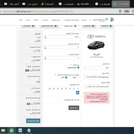Click the promo code question link
The height and width of the screenshot is (134, 134).
point(71,100)
